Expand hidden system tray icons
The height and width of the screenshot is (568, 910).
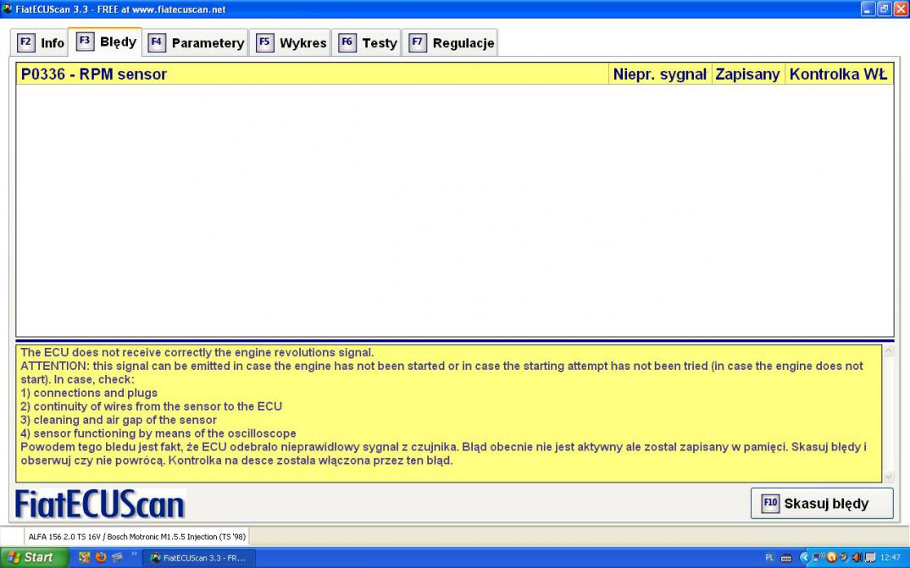804,558
